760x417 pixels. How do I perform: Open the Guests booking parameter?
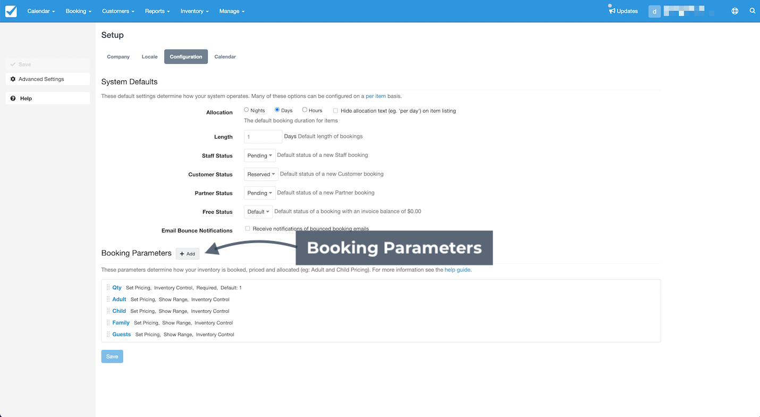coord(122,335)
